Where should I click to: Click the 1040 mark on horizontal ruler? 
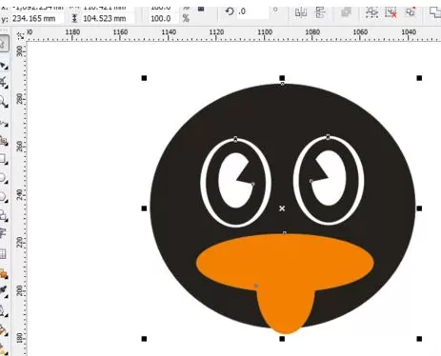pos(409,32)
